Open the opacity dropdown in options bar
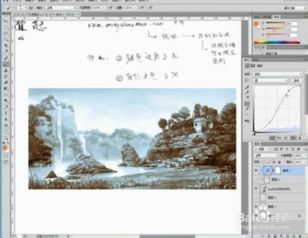 (x=104, y=8)
